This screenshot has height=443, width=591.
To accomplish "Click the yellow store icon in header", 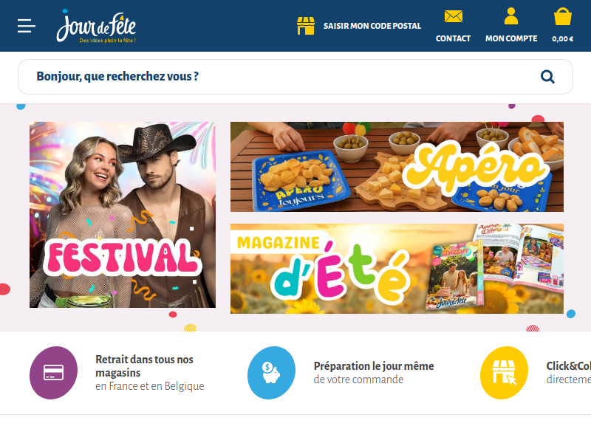I will 306,26.
